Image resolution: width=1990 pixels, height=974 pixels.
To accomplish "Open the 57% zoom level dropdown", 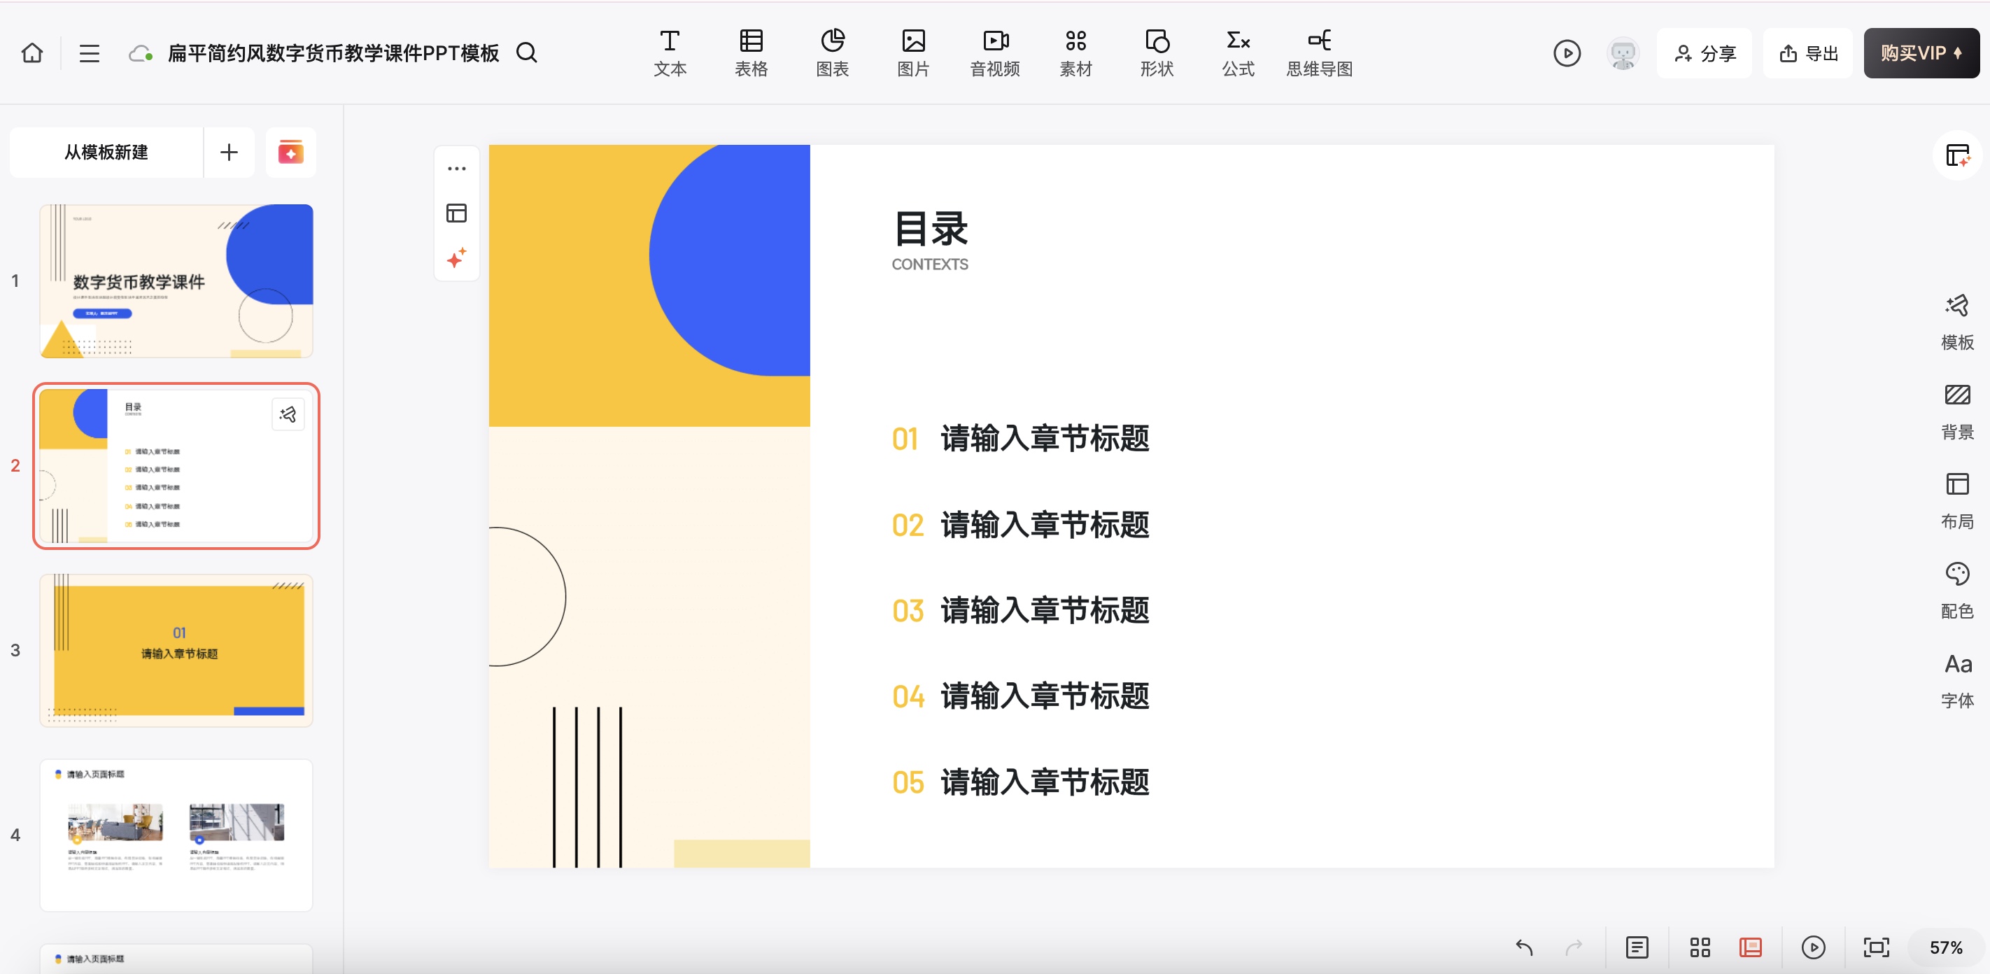I will click(x=1945, y=947).
